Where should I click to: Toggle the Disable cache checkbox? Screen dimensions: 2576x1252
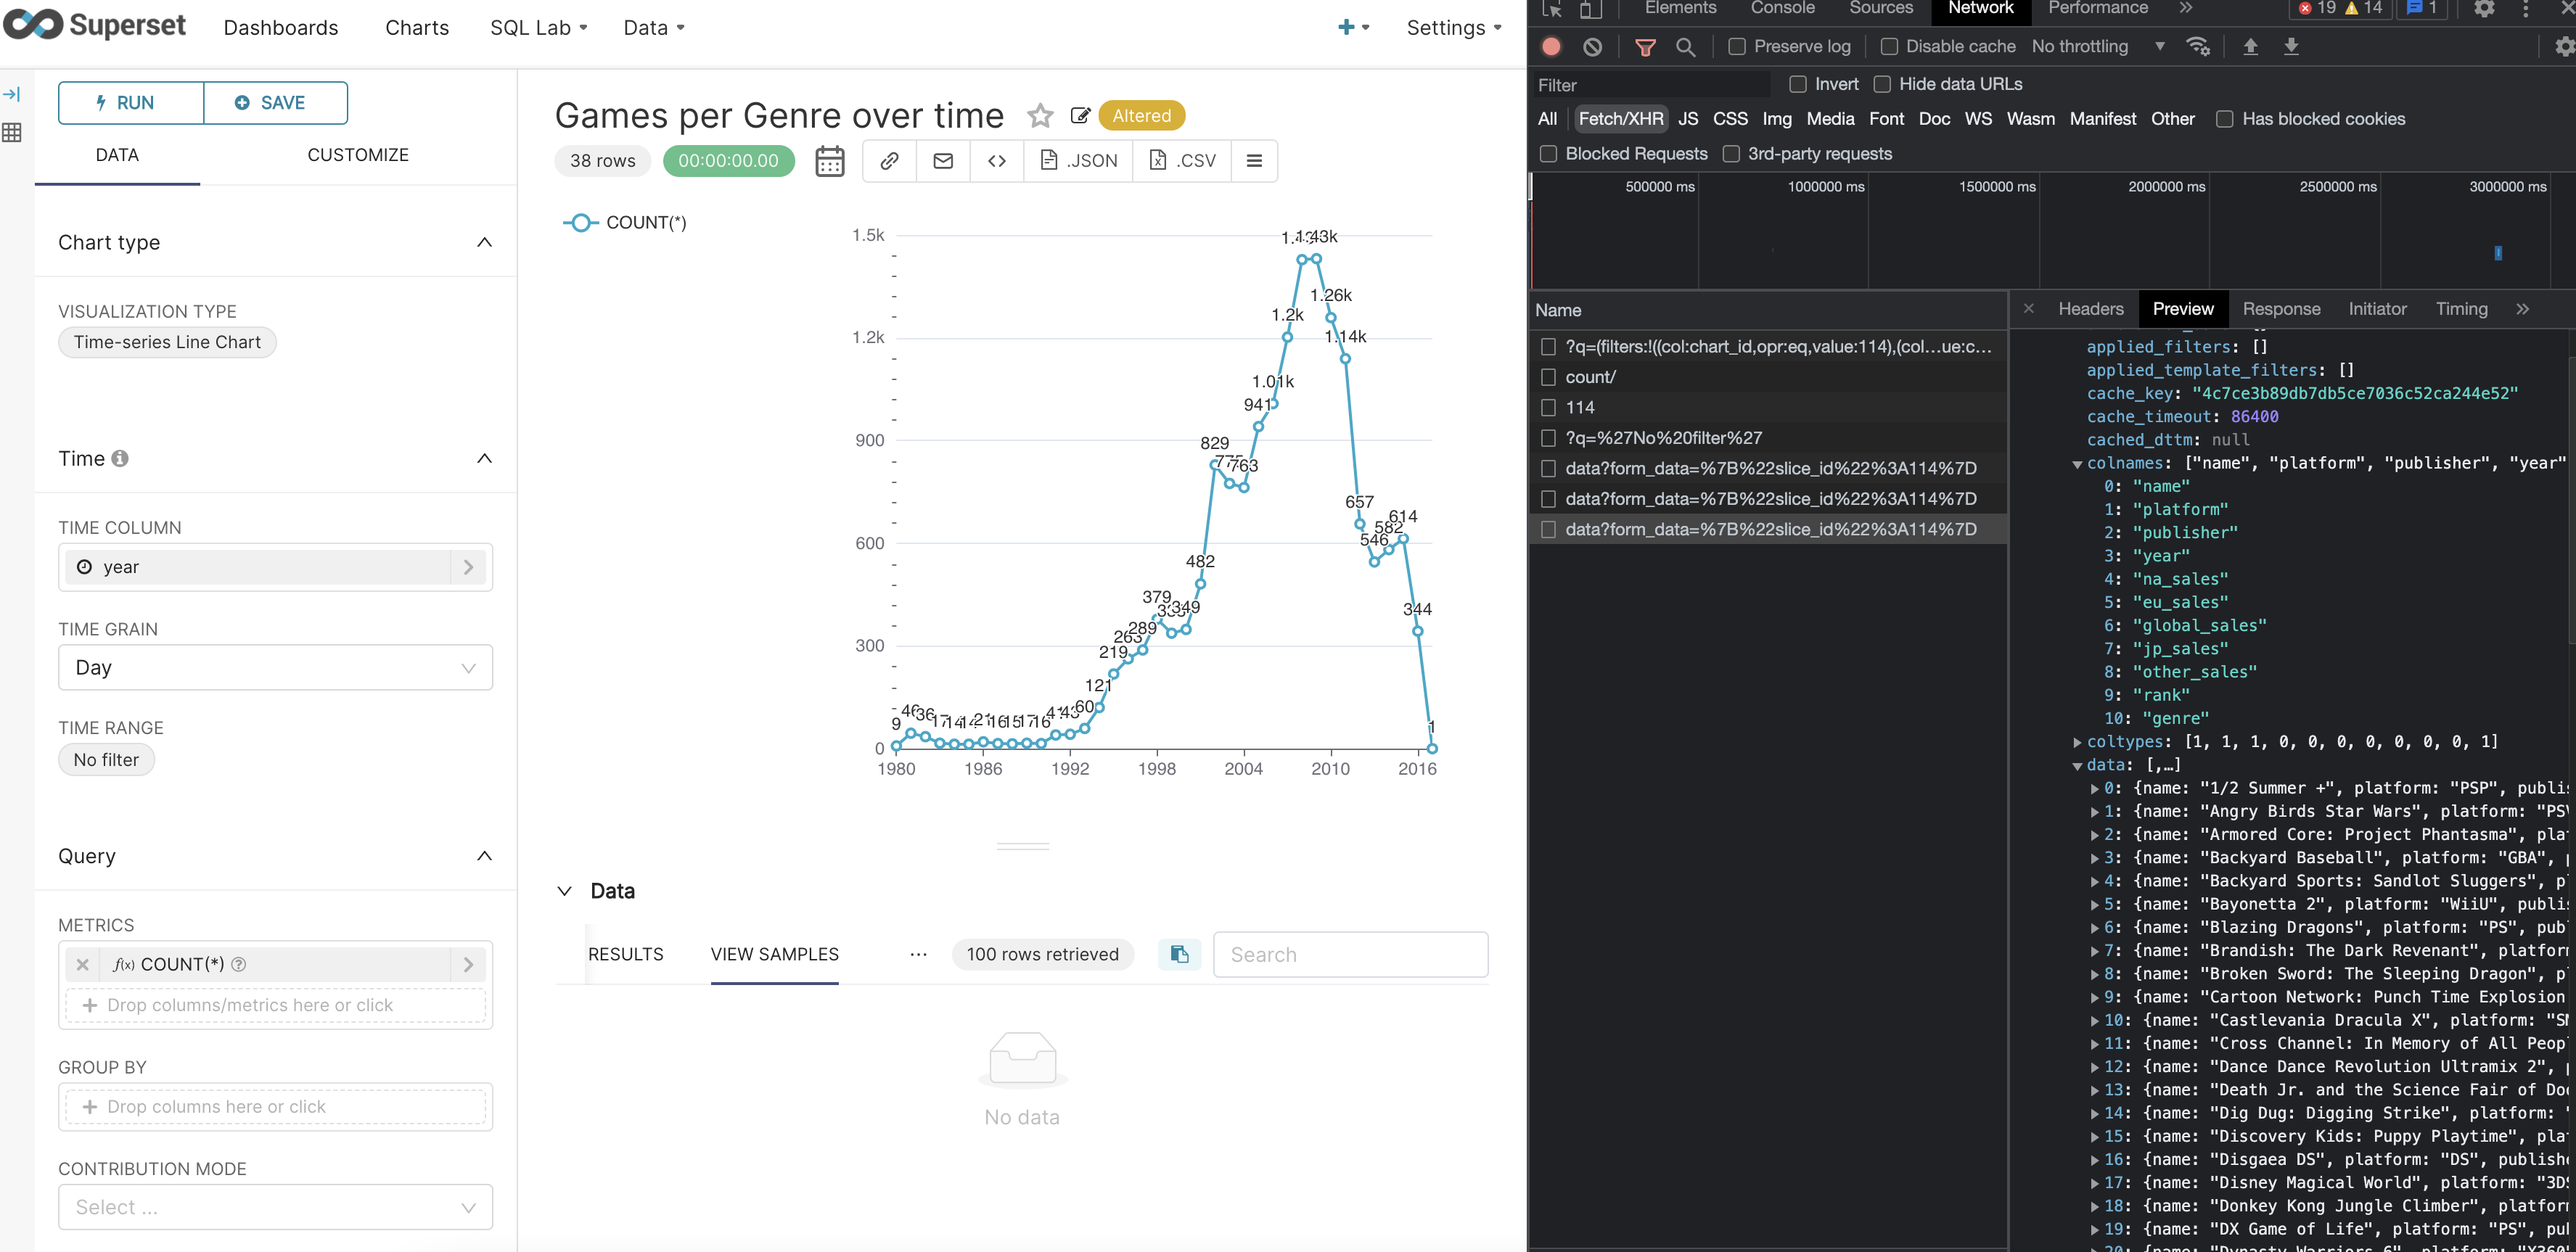click(x=1889, y=46)
